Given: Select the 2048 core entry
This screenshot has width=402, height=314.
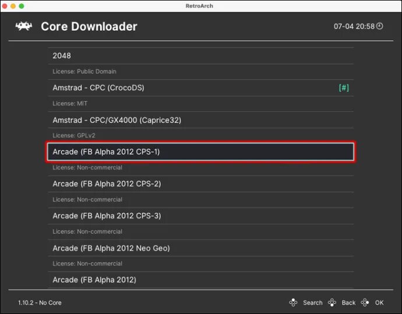Looking at the screenshot, I should click(x=201, y=55).
